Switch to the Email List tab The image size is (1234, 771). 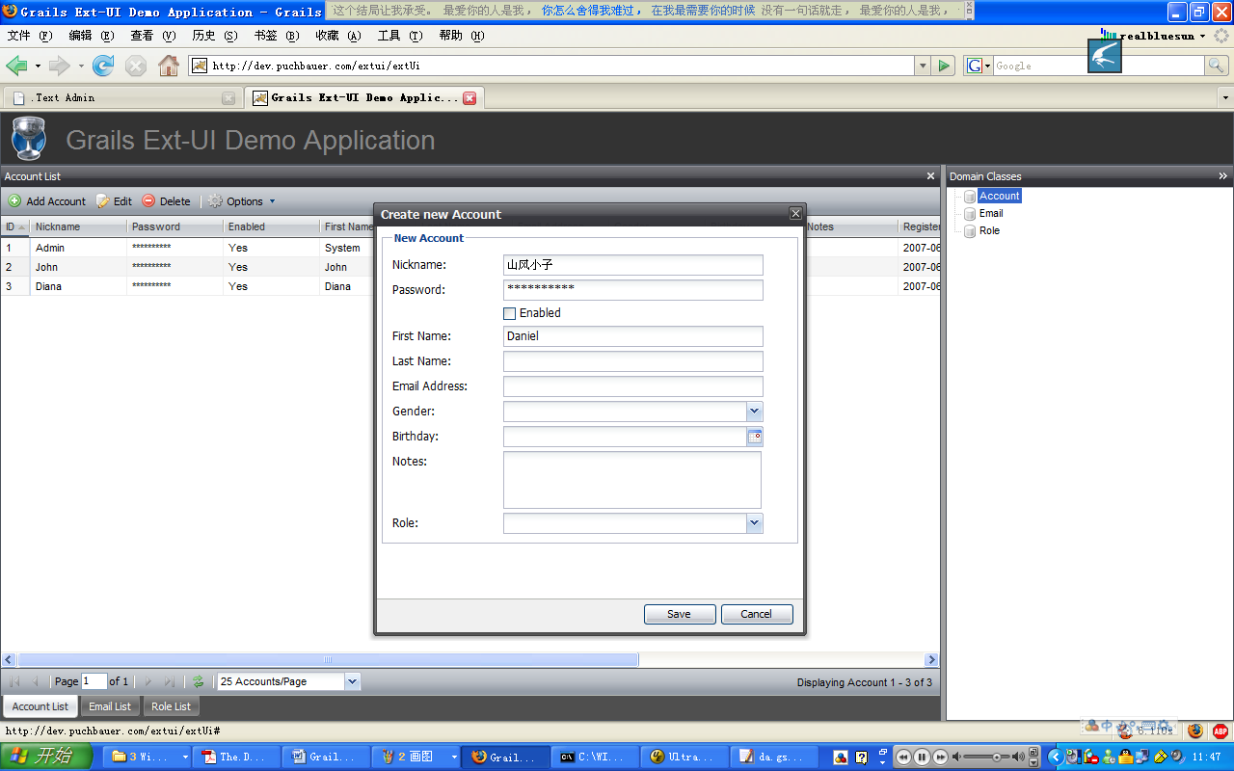[x=110, y=706]
